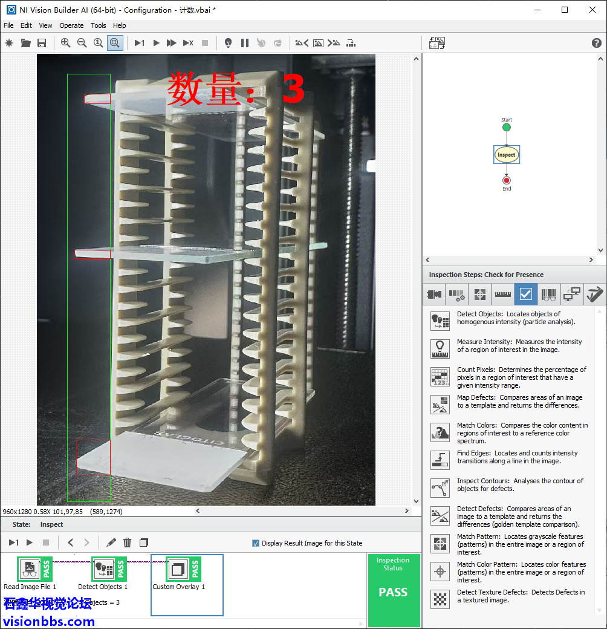Save the inspection with the floppy disk icon
607x629 pixels.
click(x=42, y=43)
